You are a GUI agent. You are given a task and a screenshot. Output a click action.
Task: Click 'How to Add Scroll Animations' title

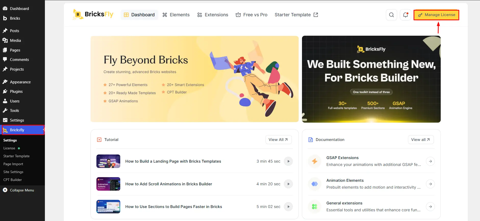(x=169, y=184)
